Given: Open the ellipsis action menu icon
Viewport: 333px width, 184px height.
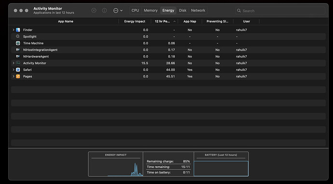Looking at the screenshot, I should (x=116, y=11).
